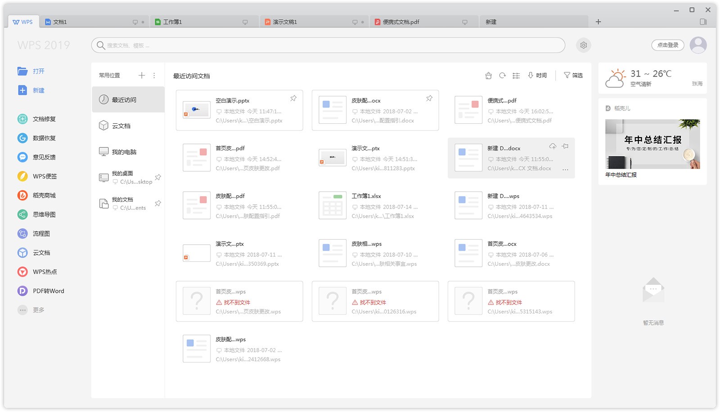Open the 常用位置 overflow menu
The image size is (720, 412).
tap(154, 75)
